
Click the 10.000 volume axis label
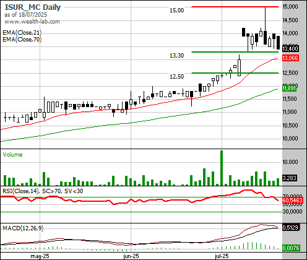tap(290, 162)
